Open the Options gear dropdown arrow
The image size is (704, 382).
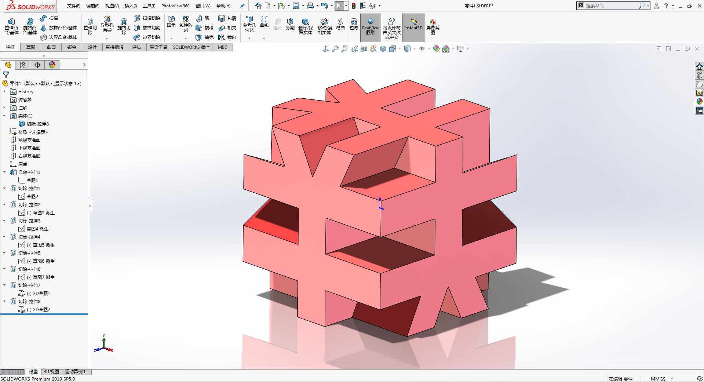[x=379, y=6]
